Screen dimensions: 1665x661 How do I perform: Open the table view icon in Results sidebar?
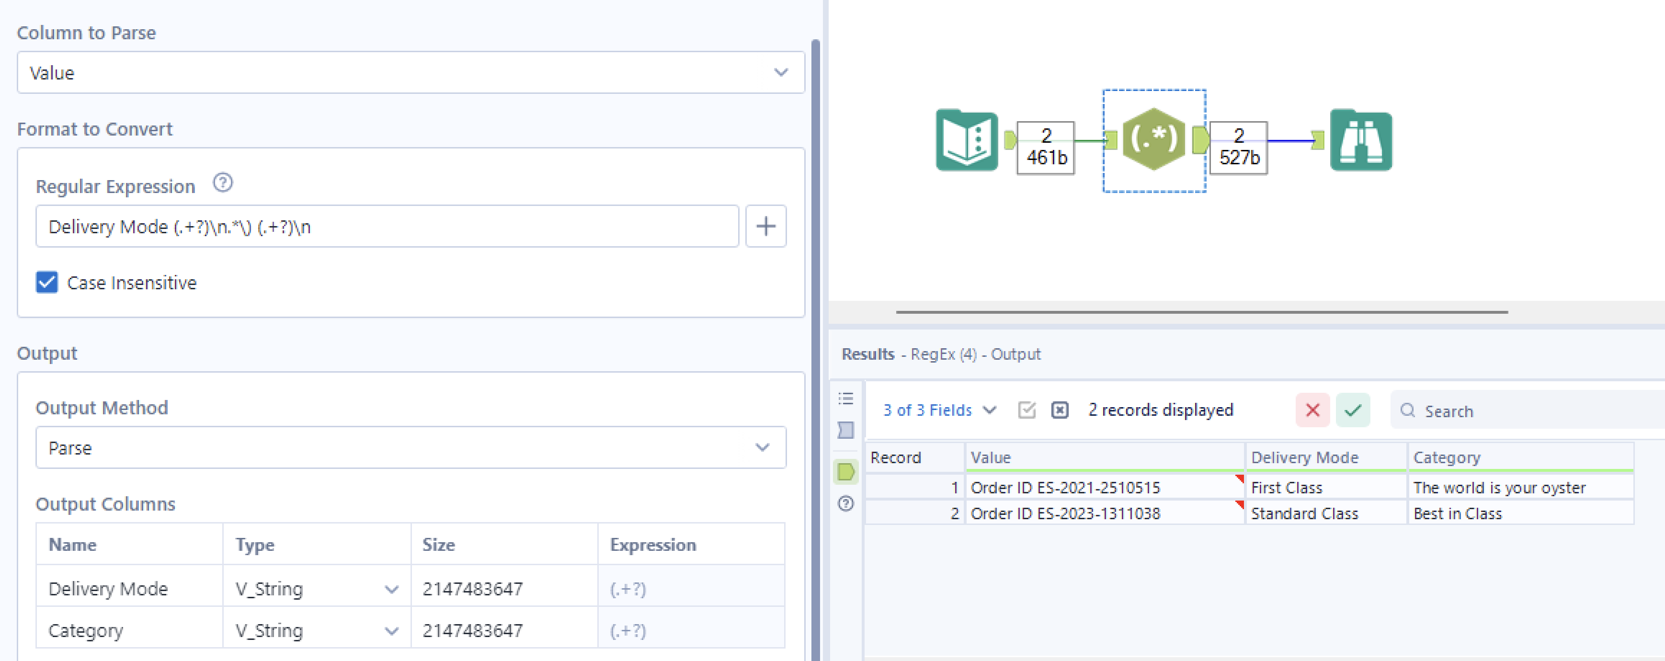point(845,398)
